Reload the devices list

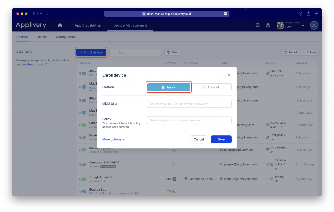pyautogui.click(x=291, y=52)
